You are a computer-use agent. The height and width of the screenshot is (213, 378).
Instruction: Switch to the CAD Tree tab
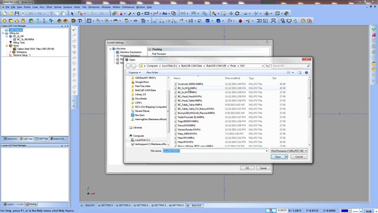tap(27, 139)
